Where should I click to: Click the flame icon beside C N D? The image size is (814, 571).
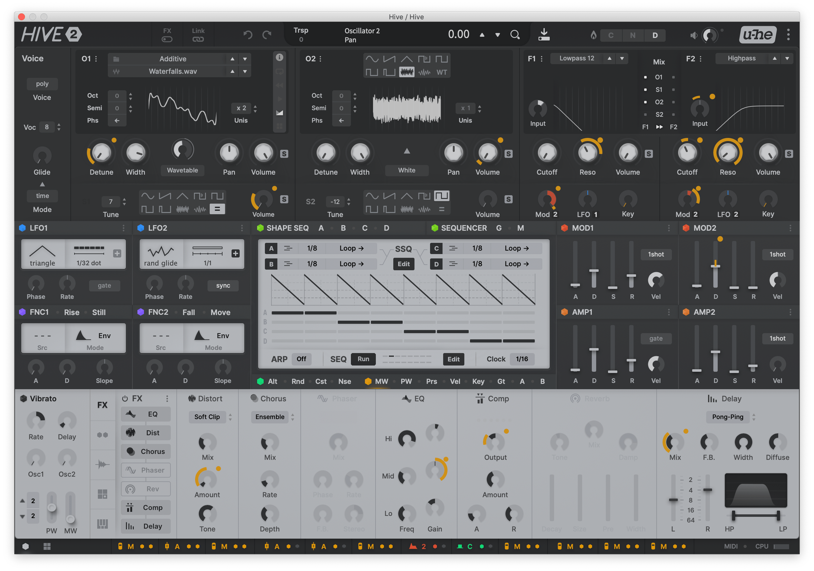pos(593,35)
